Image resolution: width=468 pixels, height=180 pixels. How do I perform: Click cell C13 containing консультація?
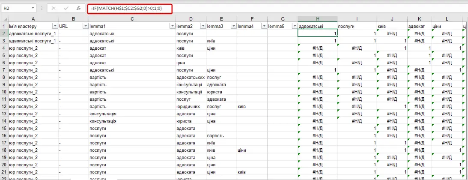(x=132, y=114)
